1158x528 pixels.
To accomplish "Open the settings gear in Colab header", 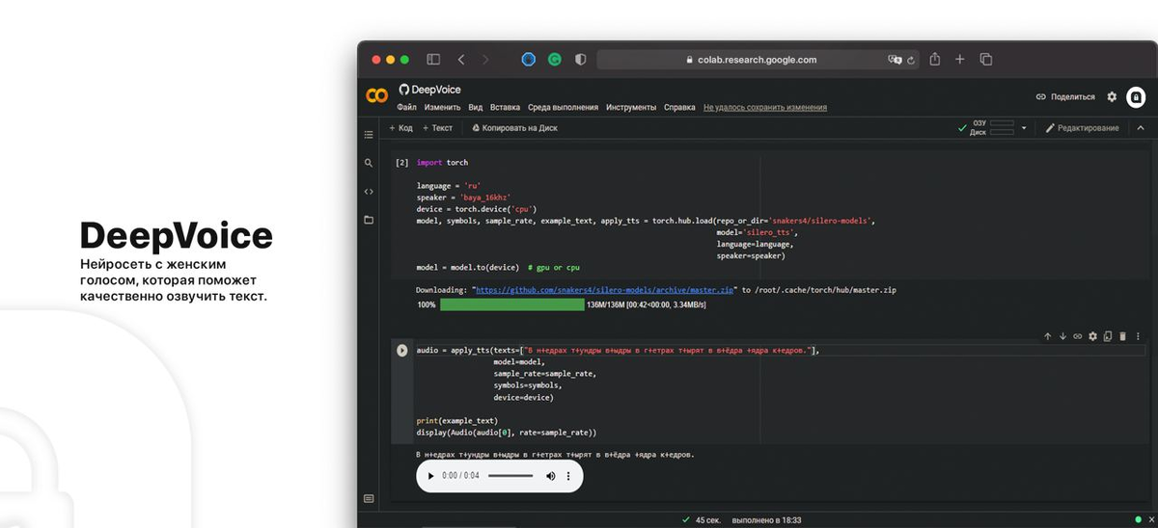I will [1112, 96].
